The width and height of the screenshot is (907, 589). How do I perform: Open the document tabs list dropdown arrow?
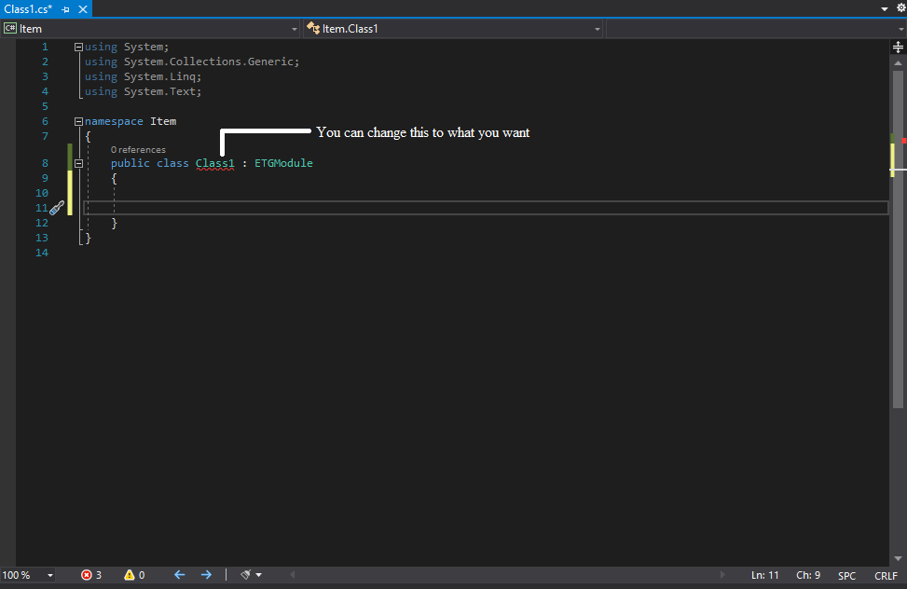[885, 9]
